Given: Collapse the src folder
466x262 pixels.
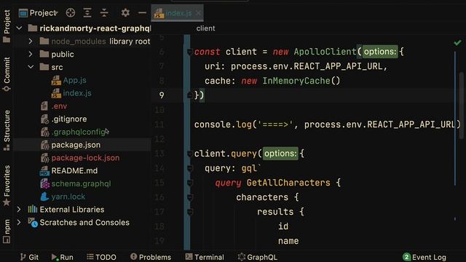Looking at the screenshot, I should coord(31,67).
